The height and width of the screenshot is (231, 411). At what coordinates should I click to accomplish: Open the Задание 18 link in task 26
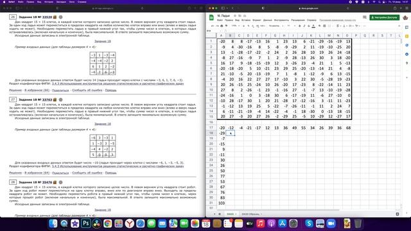click(x=103, y=41)
